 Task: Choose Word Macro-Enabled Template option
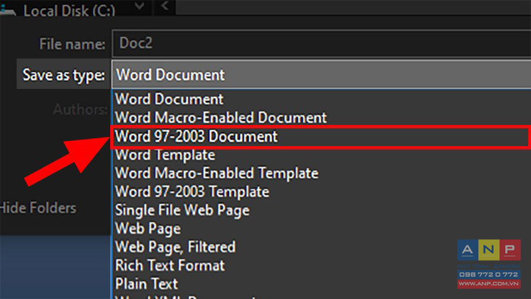point(321,173)
